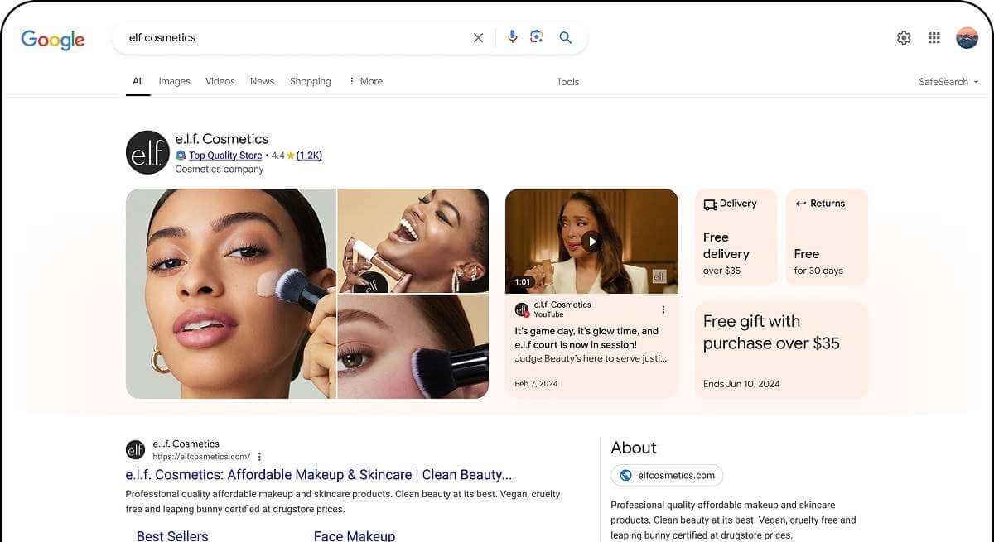This screenshot has height=542, width=994.
Task: Click the Free gift with purchase card
Action: click(781, 350)
